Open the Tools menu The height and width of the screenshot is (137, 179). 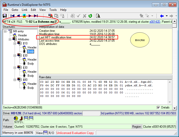tap(53, 10)
